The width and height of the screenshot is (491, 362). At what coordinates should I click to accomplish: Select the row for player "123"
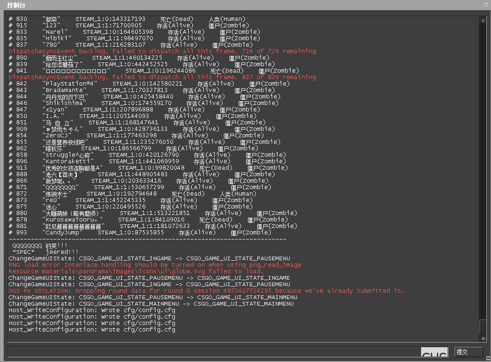pos(129,25)
